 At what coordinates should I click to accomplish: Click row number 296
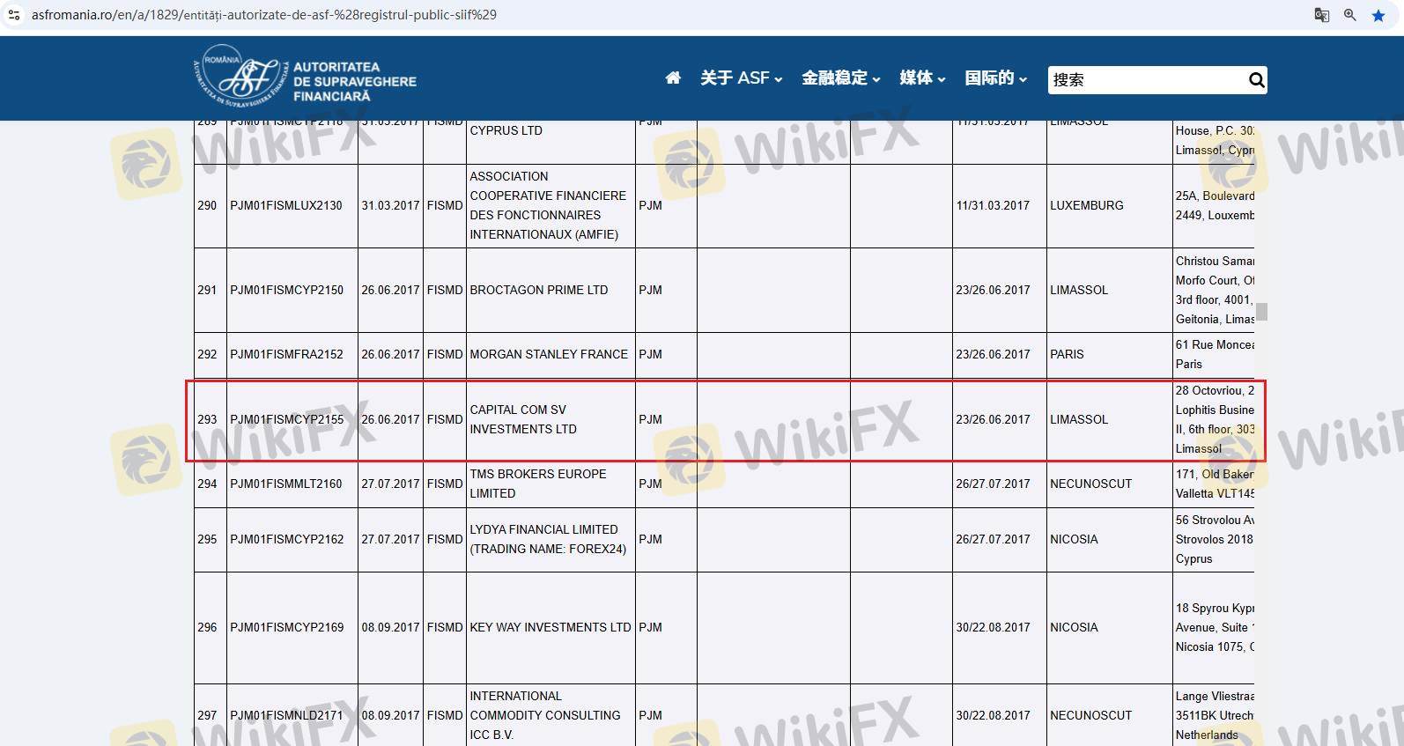(x=207, y=627)
